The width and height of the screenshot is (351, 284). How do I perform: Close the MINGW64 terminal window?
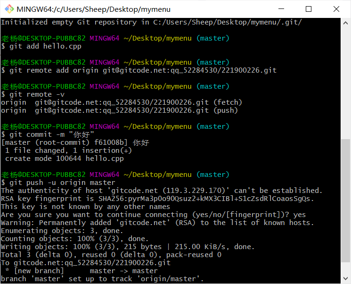(x=336, y=9)
